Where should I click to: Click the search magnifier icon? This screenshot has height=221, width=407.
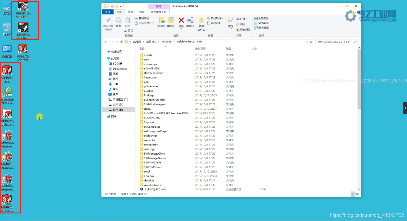coord(355,42)
